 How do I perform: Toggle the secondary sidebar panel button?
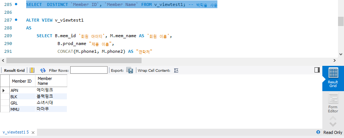click(x=317, y=70)
